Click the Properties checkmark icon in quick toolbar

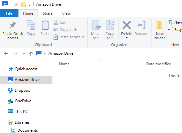coord(16,4)
